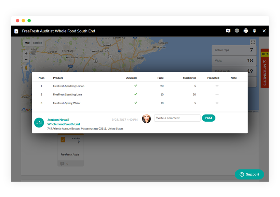Click the map search icon in header
280x197 pixels.
point(228,31)
